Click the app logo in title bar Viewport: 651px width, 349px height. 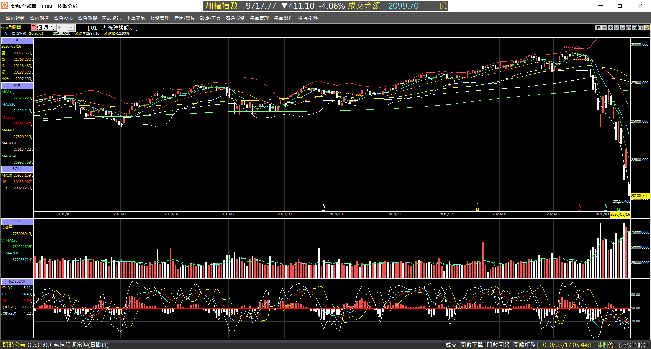(x=5, y=6)
